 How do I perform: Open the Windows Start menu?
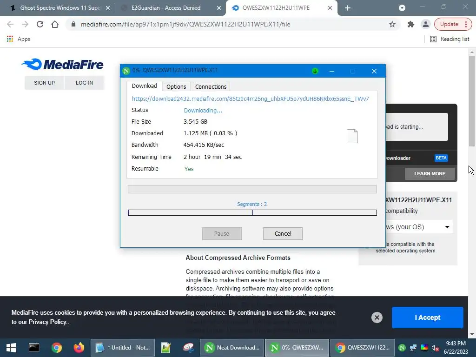click(11, 348)
